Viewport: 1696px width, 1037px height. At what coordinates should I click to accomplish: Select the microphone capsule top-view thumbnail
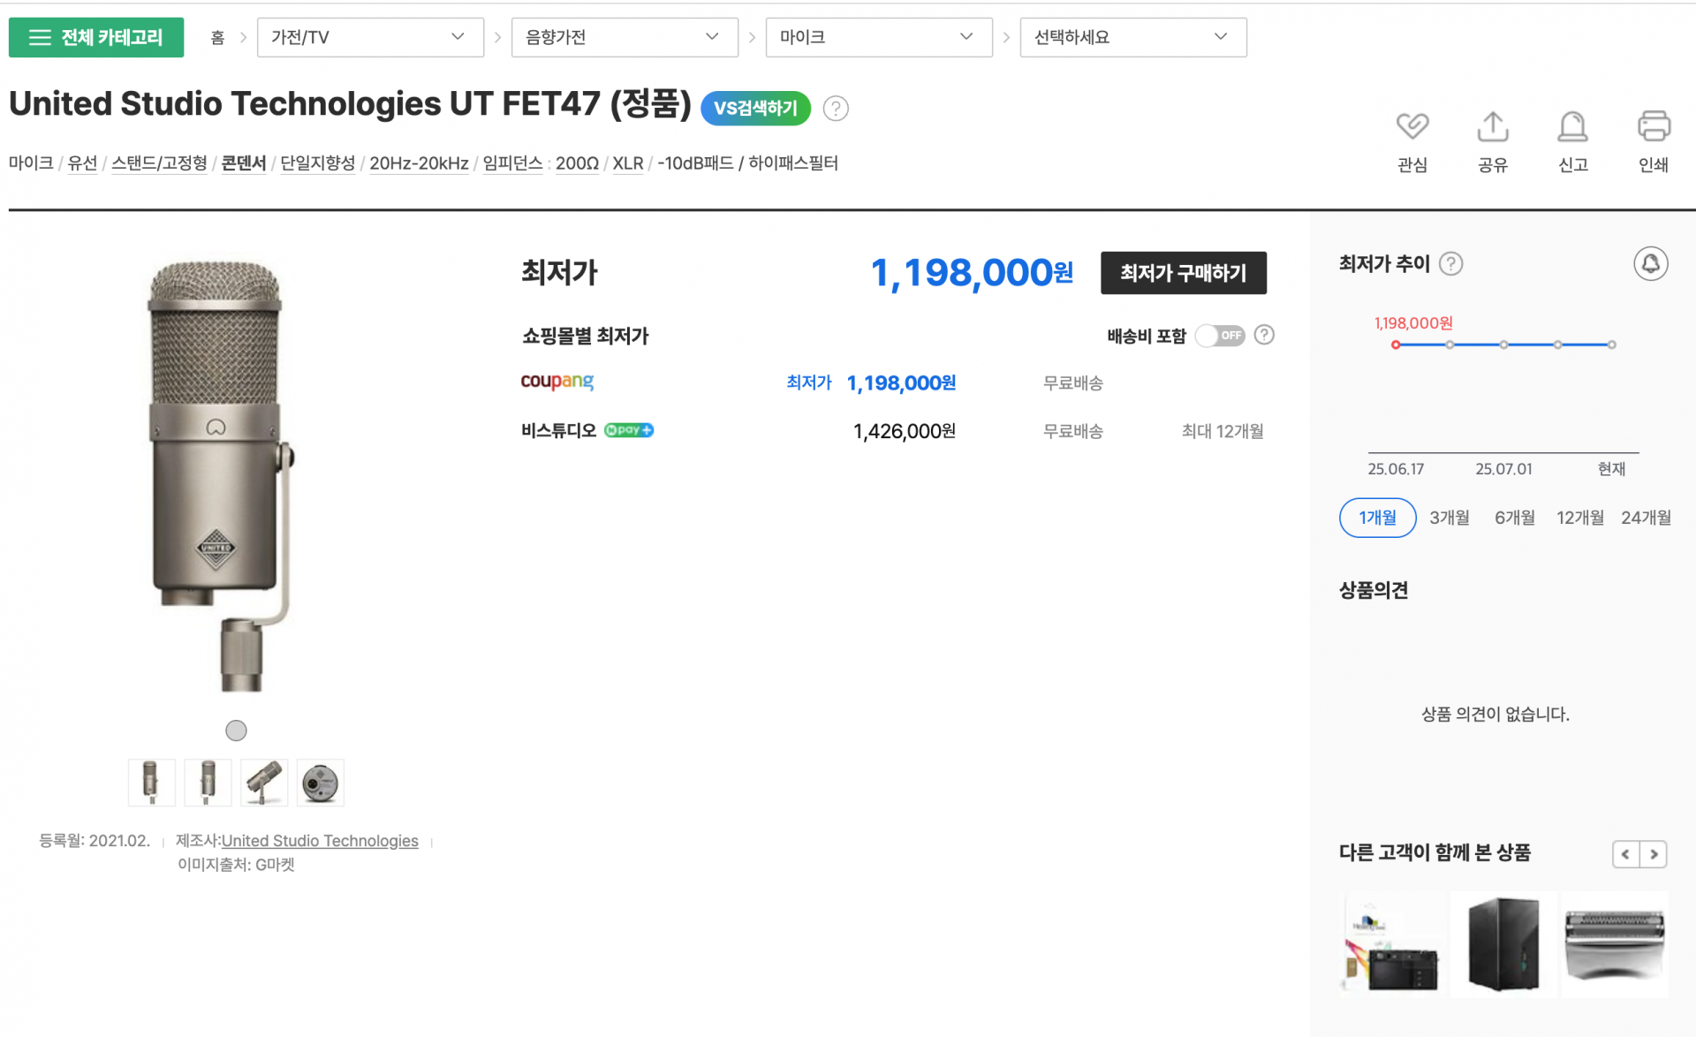click(x=321, y=783)
